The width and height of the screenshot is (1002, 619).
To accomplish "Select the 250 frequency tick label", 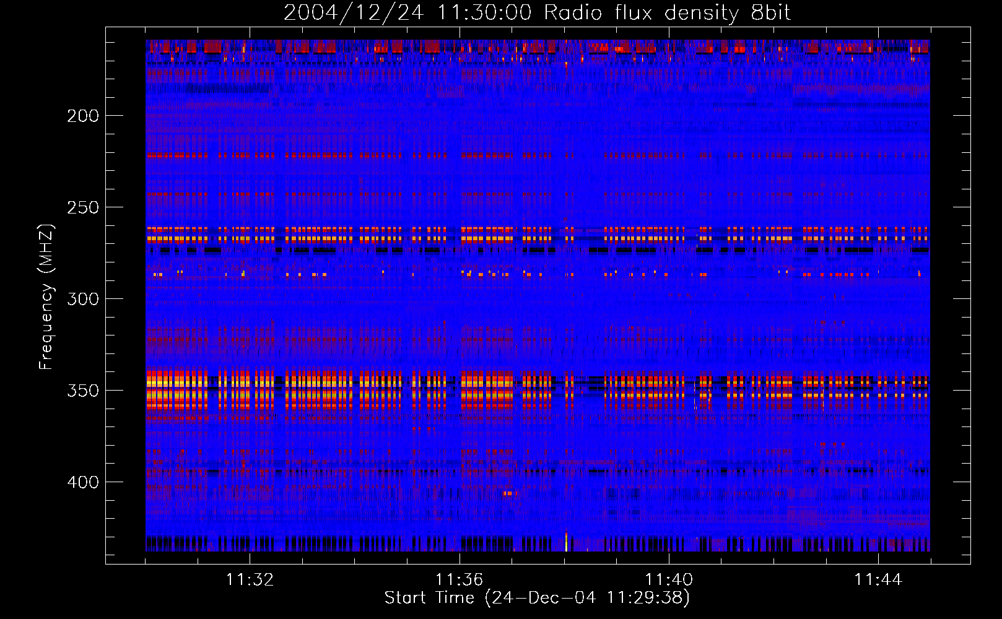I will [x=83, y=207].
